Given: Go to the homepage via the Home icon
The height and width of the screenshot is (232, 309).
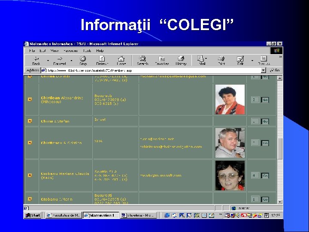Looking at the screenshot, I should pos(121,61).
